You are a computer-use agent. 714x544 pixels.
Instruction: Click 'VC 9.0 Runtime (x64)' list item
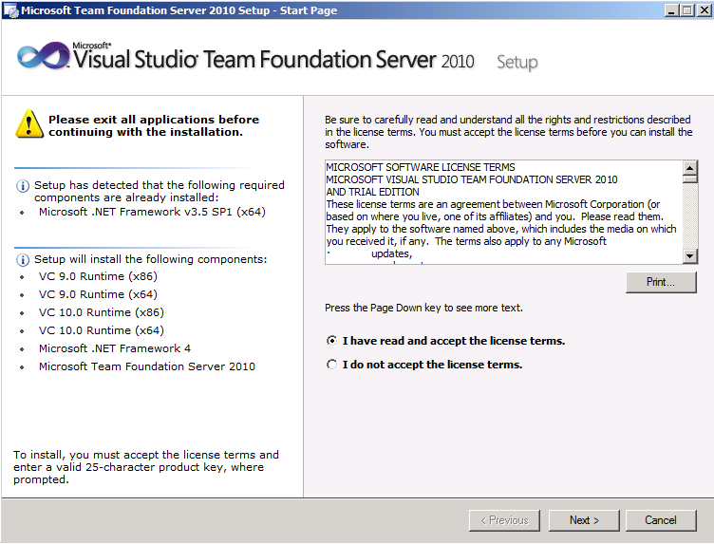click(x=98, y=294)
